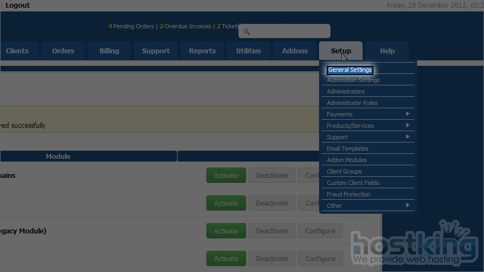Click the magnifier icon in search box
Image resolution: width=484 pixels, height=272 pixels.
[246, 32]
